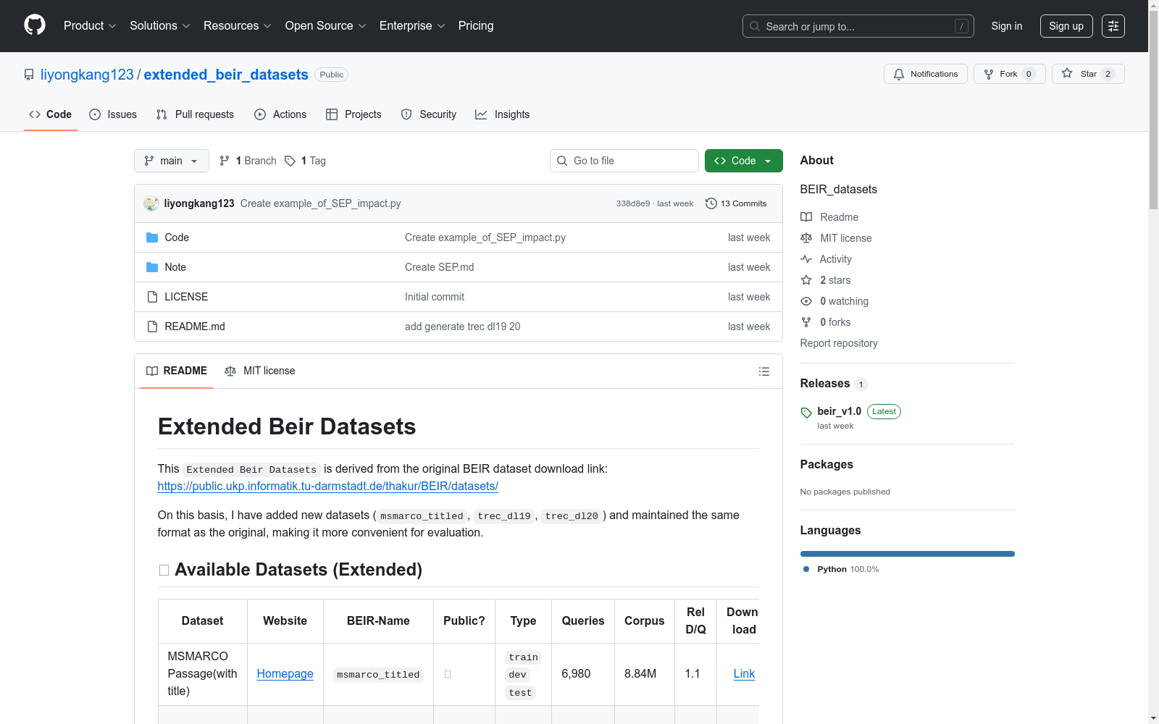Click the branch icon beside 1 Branch
Screen dimensions: 1159x724
coord(225,161)
